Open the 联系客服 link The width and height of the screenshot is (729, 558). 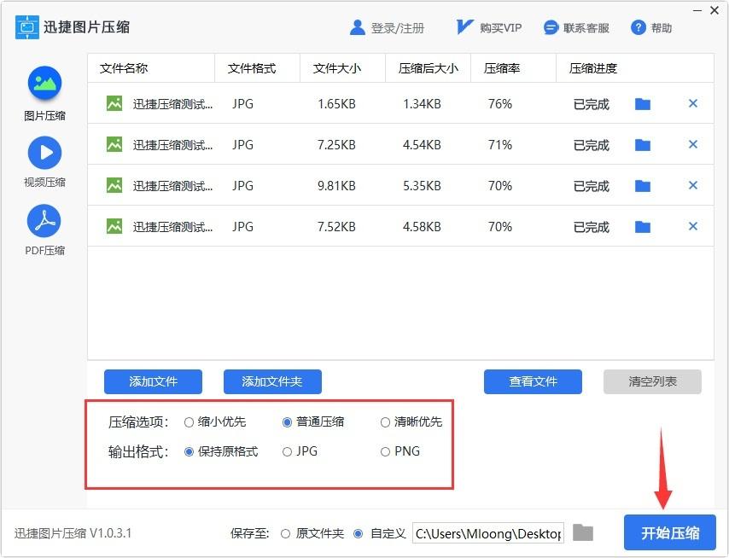586,28
